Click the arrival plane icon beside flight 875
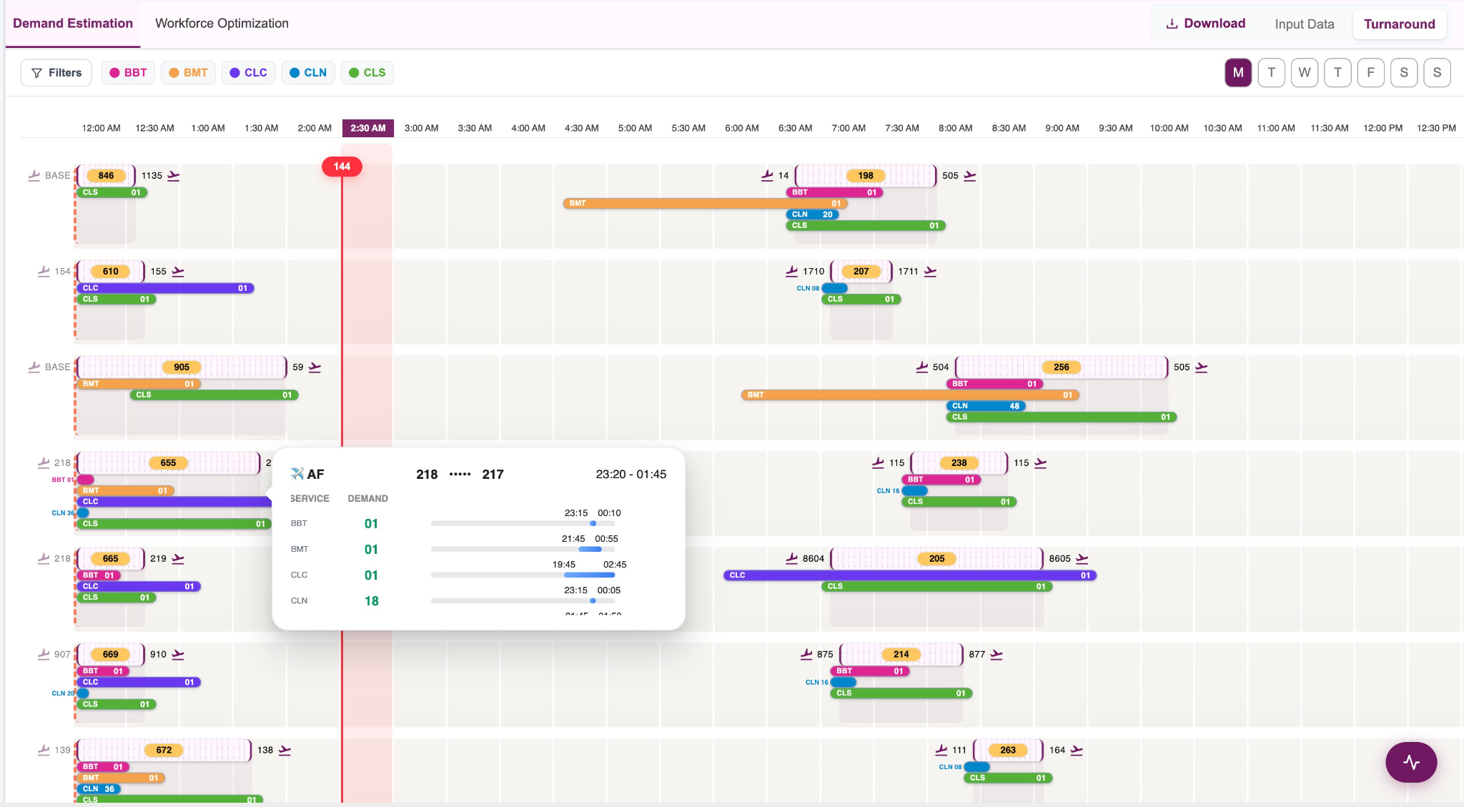1464x807 pixels. click(x=806, y=655)
